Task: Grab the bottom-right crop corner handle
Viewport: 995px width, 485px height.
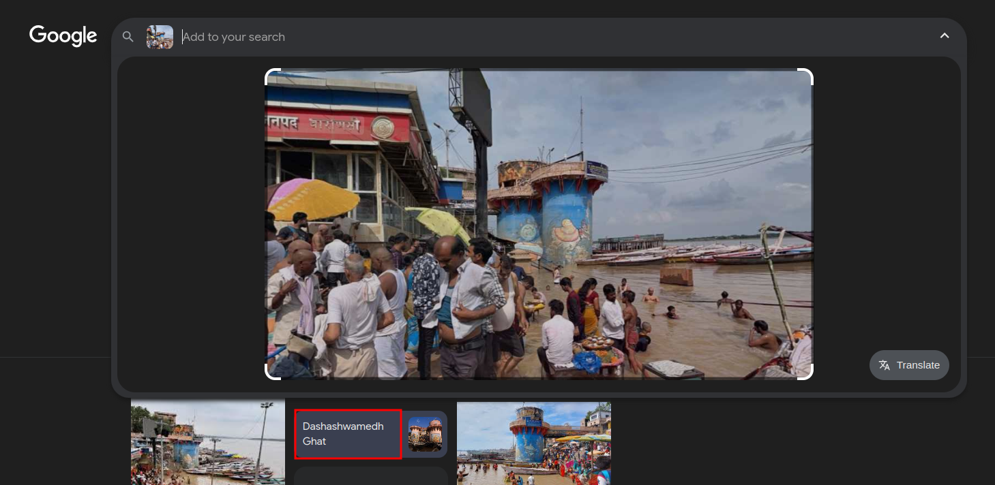Action: click(805, 372)
